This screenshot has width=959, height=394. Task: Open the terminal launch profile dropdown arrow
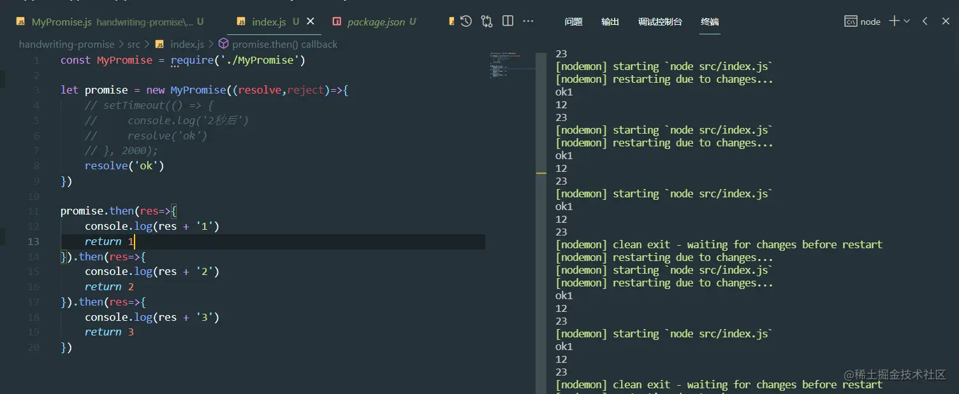(x=907, y=22)
